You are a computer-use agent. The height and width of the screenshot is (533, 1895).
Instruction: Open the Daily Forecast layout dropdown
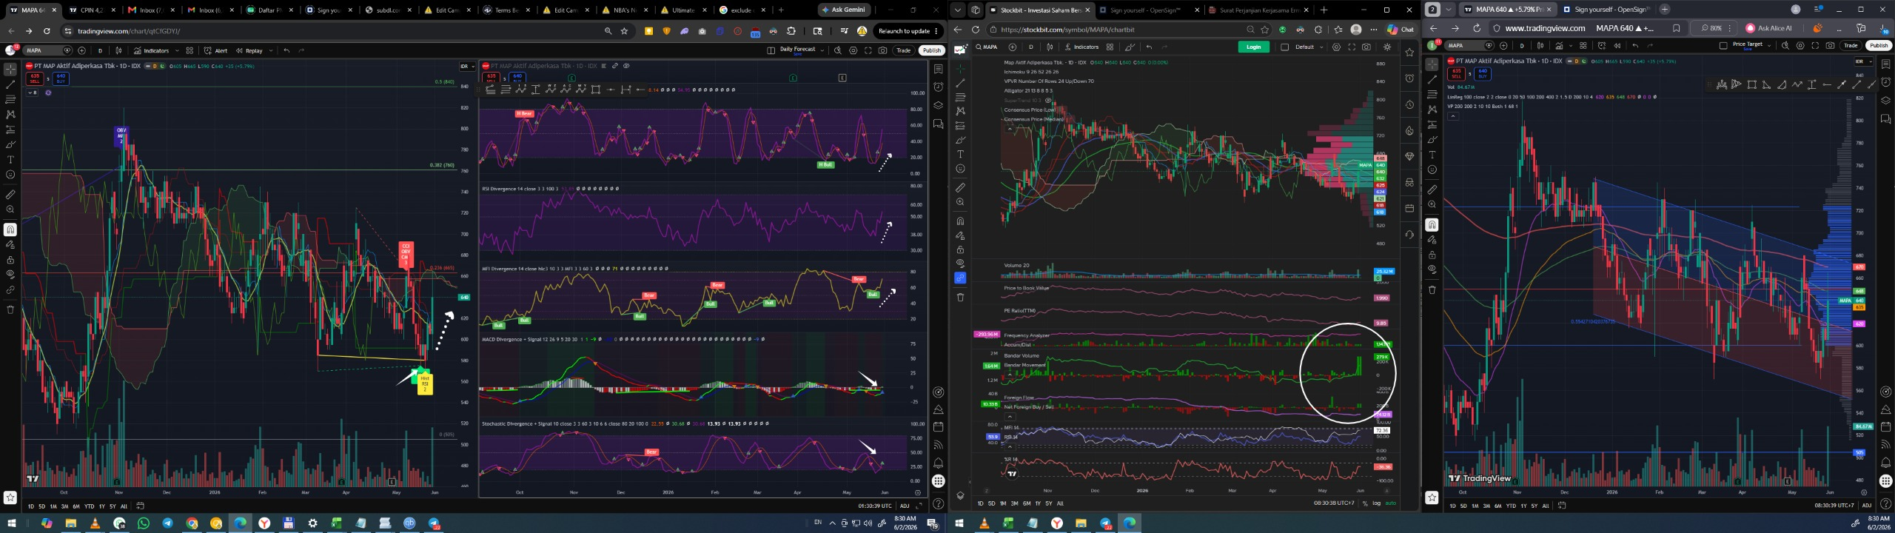[822, 50]
